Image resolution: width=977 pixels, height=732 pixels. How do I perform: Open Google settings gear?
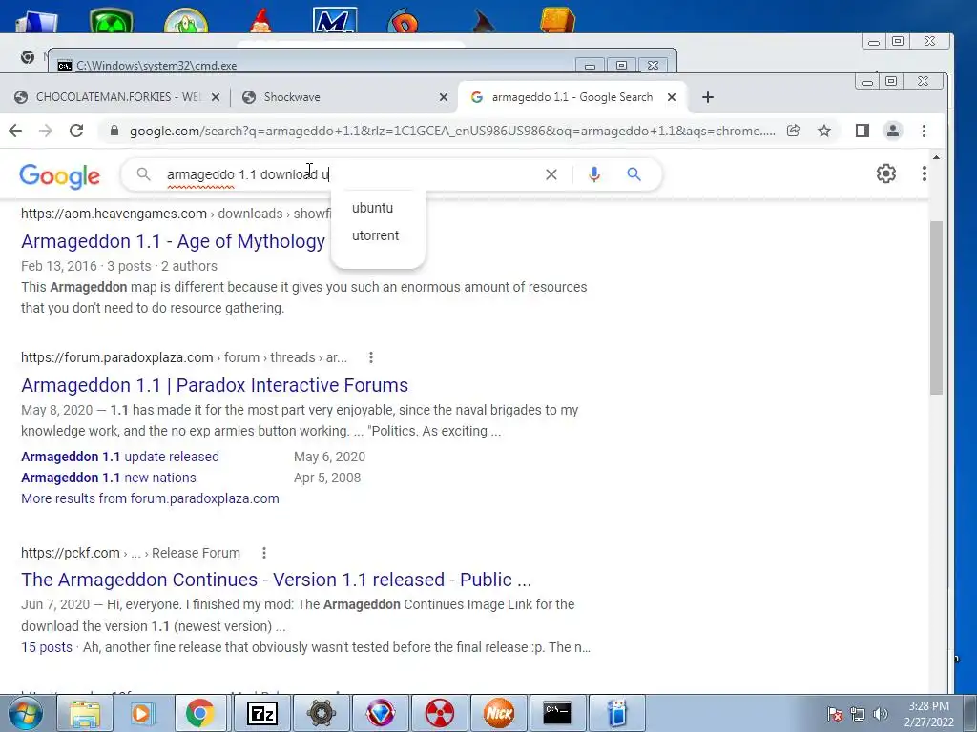click(x=886, y=173)
